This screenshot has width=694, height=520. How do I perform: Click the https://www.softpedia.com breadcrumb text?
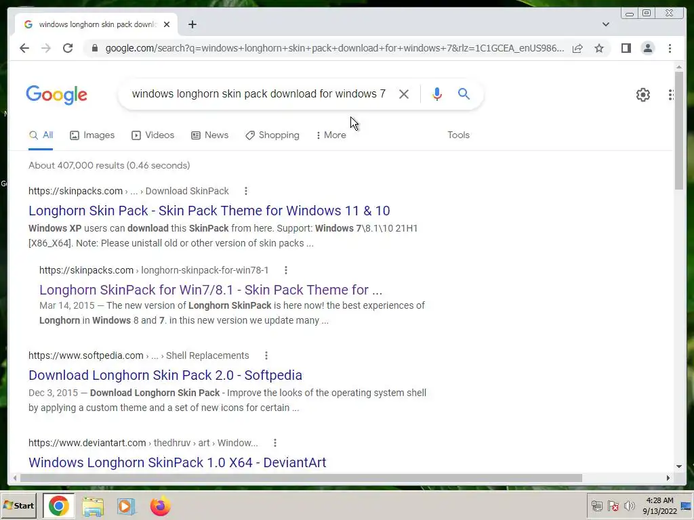(x=86, y=355)
